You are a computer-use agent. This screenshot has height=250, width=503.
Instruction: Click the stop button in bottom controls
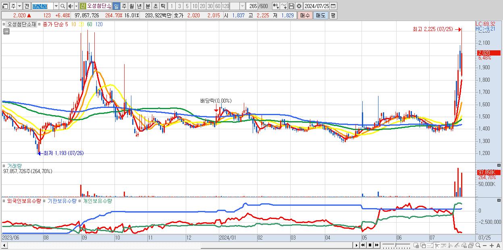370,245
